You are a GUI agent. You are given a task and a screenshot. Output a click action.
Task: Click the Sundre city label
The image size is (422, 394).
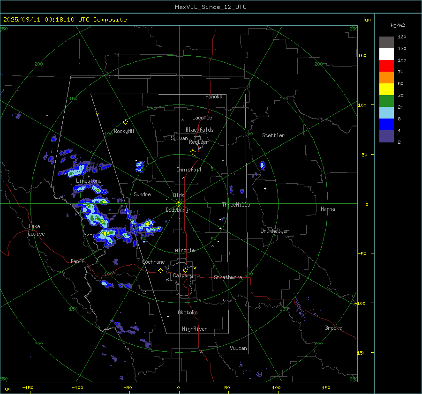point(142,194)
